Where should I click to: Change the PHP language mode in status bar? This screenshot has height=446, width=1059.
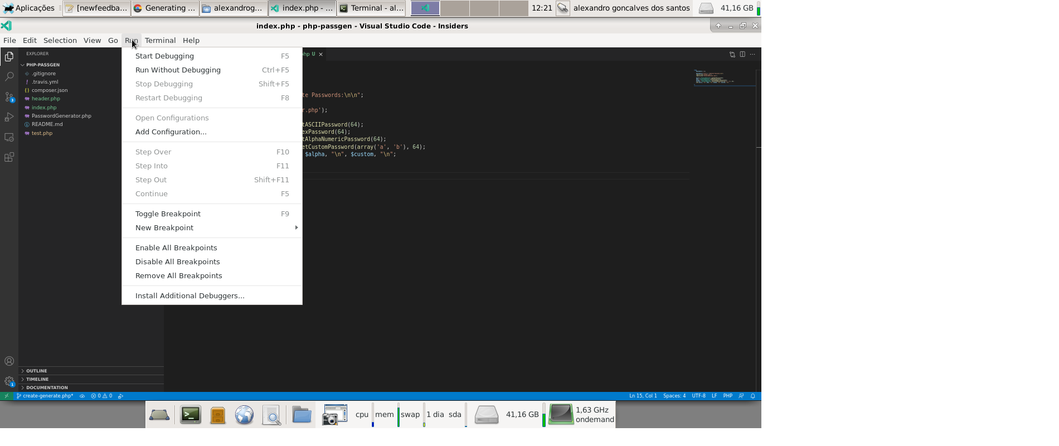[727, 396]
